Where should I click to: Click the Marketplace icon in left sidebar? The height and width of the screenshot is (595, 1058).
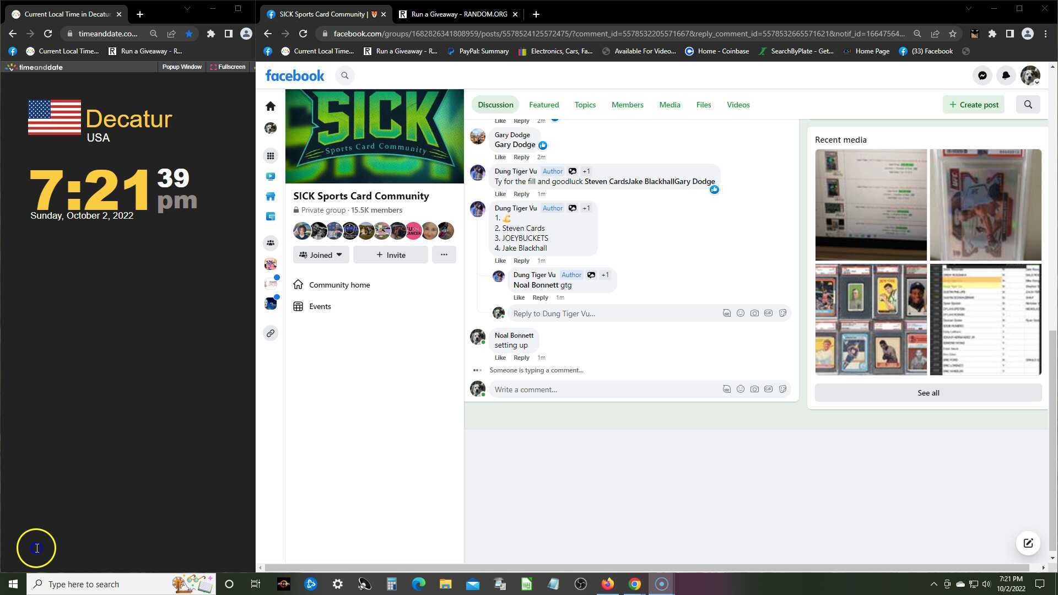[270, 197]
